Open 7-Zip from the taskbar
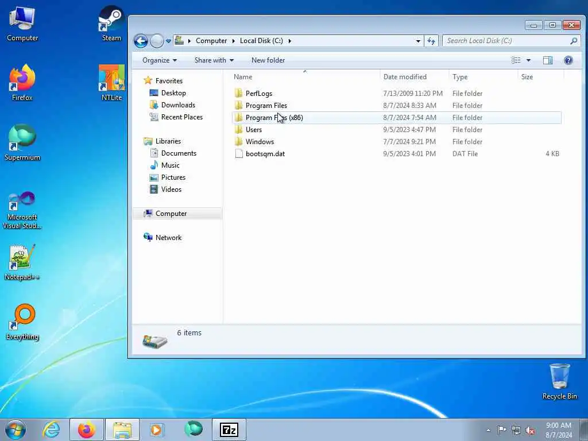 [229, 430]
